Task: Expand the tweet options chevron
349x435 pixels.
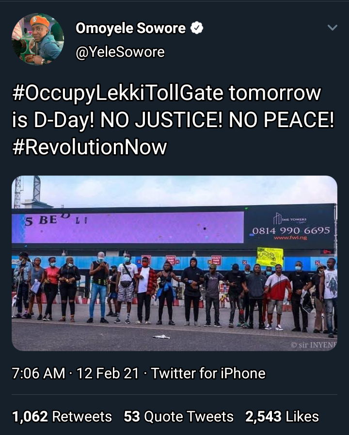Action: tap(332, 28)
